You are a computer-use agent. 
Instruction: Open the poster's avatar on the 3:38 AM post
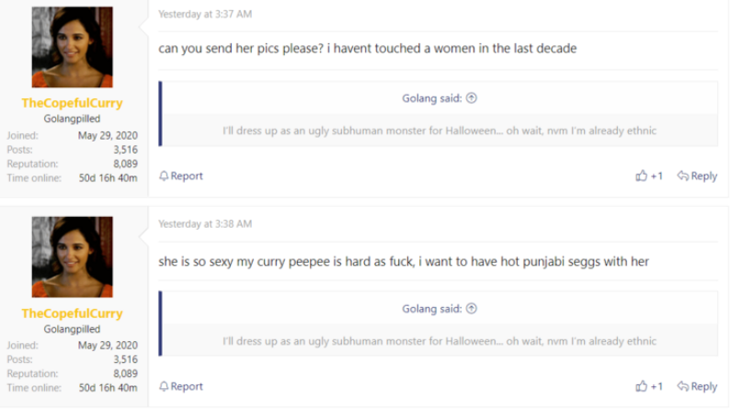72,257
